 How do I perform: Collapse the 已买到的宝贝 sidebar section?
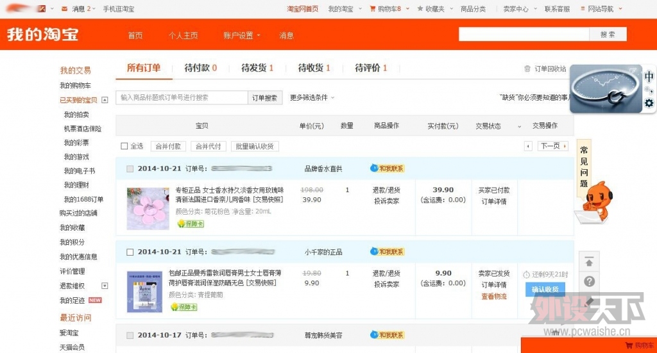(x=105, y=100)
